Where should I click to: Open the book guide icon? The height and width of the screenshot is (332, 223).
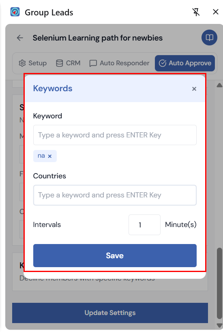coord(209,38)
